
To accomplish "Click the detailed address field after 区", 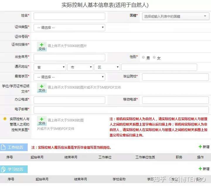I will 159,67.
